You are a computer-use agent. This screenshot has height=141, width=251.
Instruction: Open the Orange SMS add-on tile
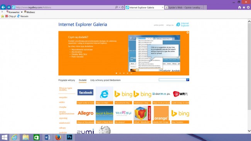pos(161,115)
